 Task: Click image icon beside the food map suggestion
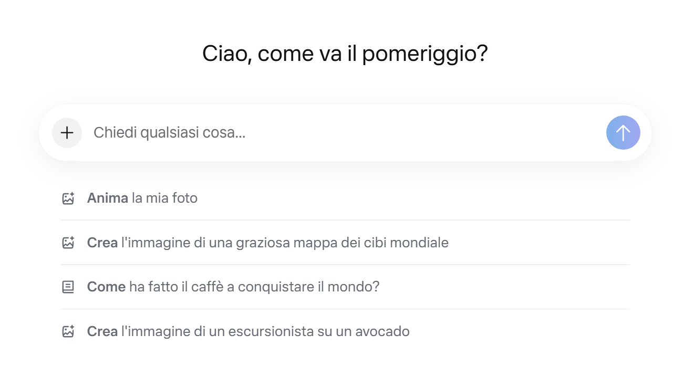point(68,243)
